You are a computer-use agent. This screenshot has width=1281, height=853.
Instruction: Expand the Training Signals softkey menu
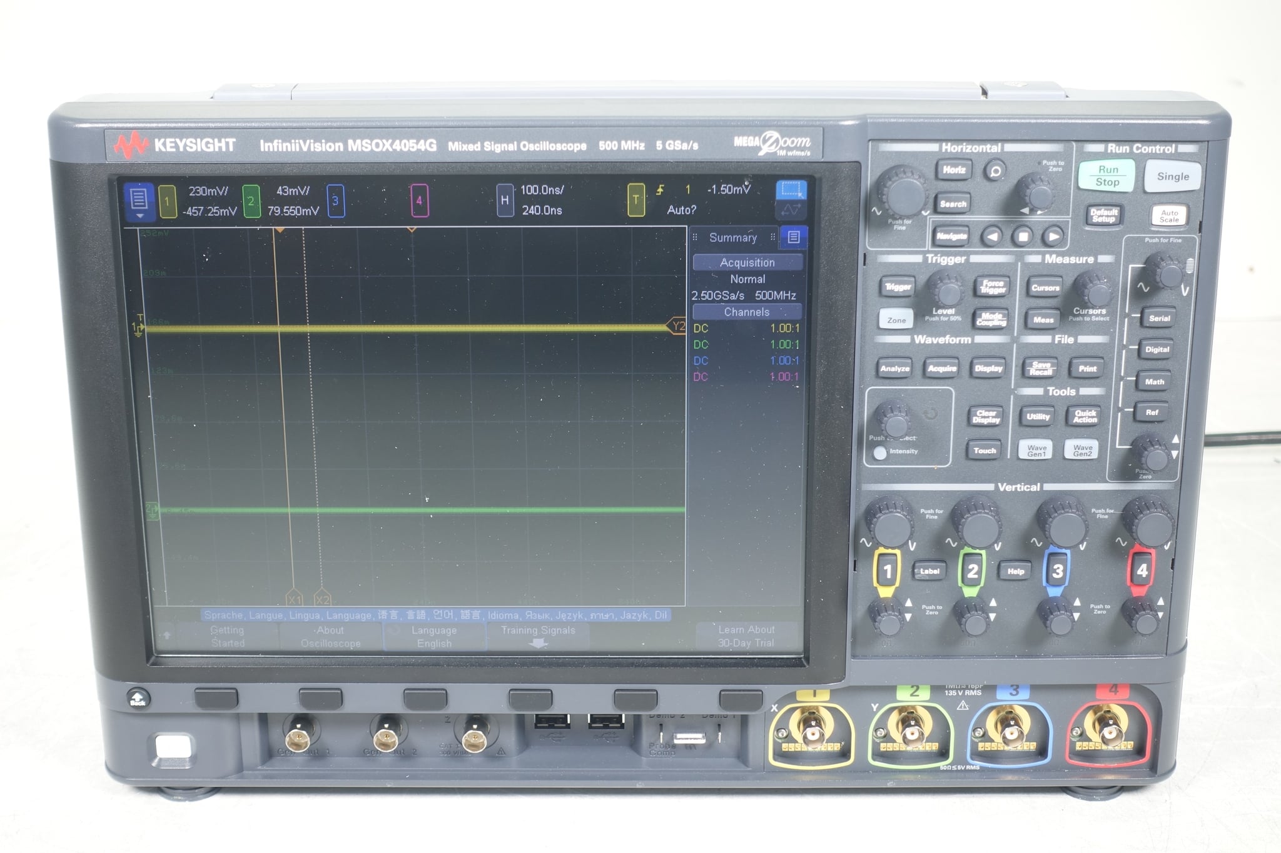(x=538, y=637)
